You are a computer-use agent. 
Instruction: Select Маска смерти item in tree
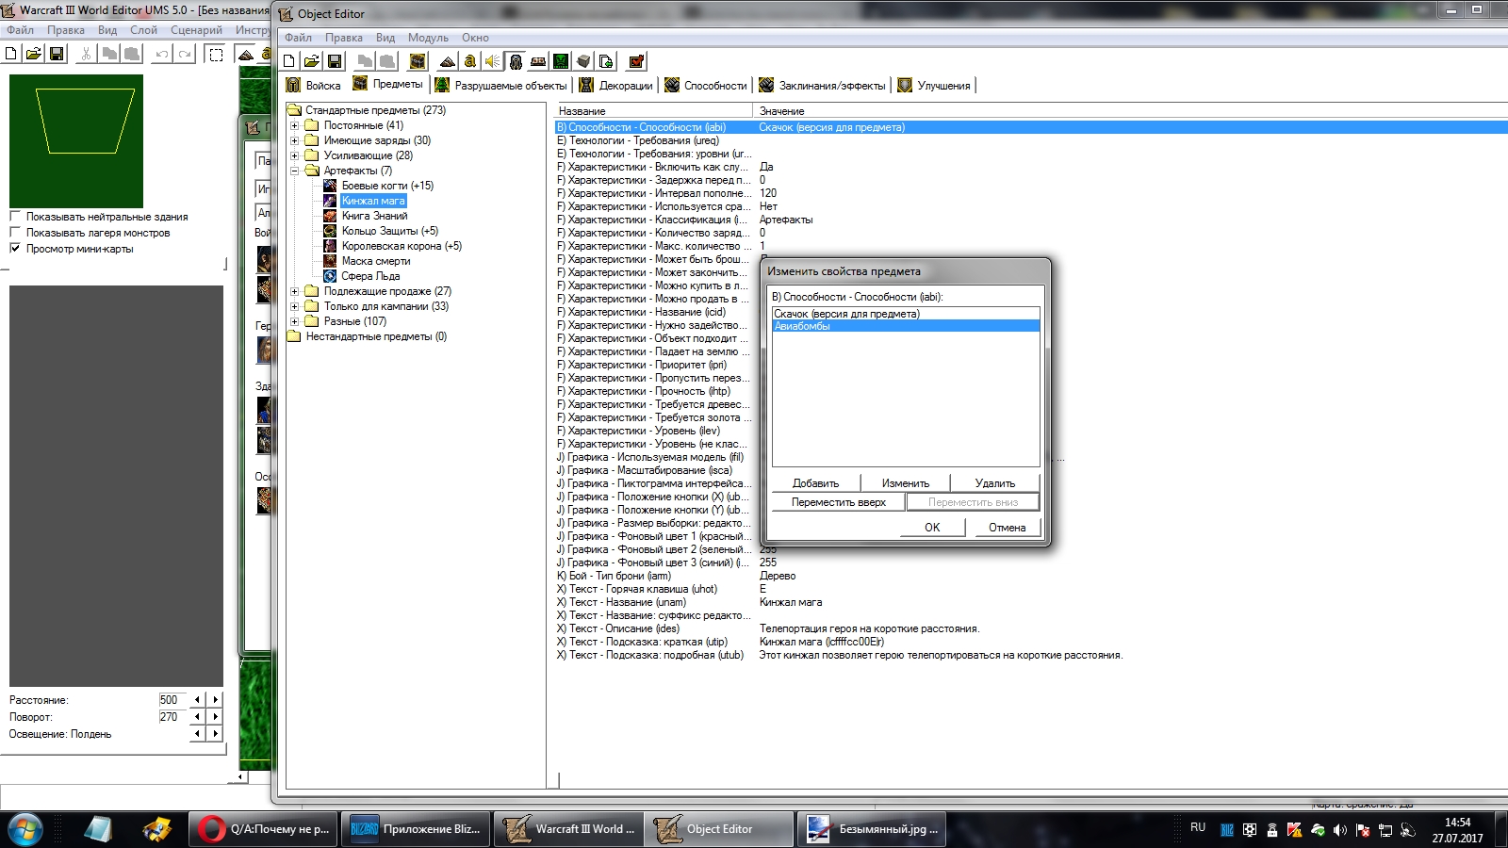[376, 261]
